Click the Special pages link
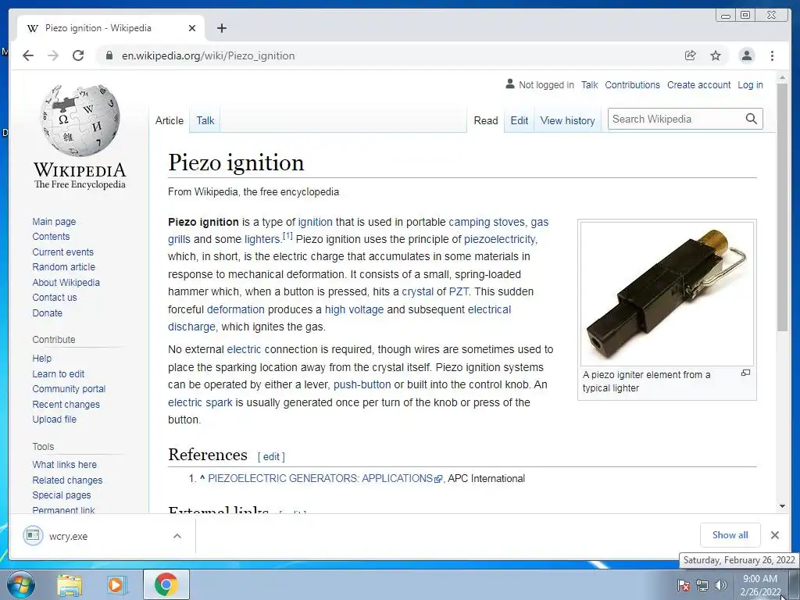Image resolution: width=800 pixels, height=600 pixels. click(x=61, y=495)
